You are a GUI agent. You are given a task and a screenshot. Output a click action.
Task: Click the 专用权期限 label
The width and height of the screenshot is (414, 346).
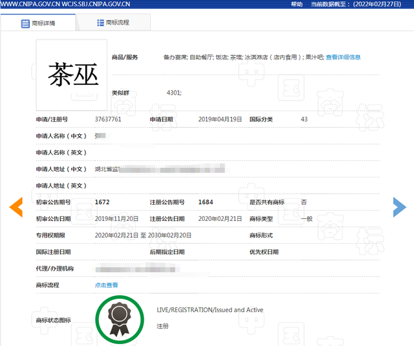click(50, 235)
